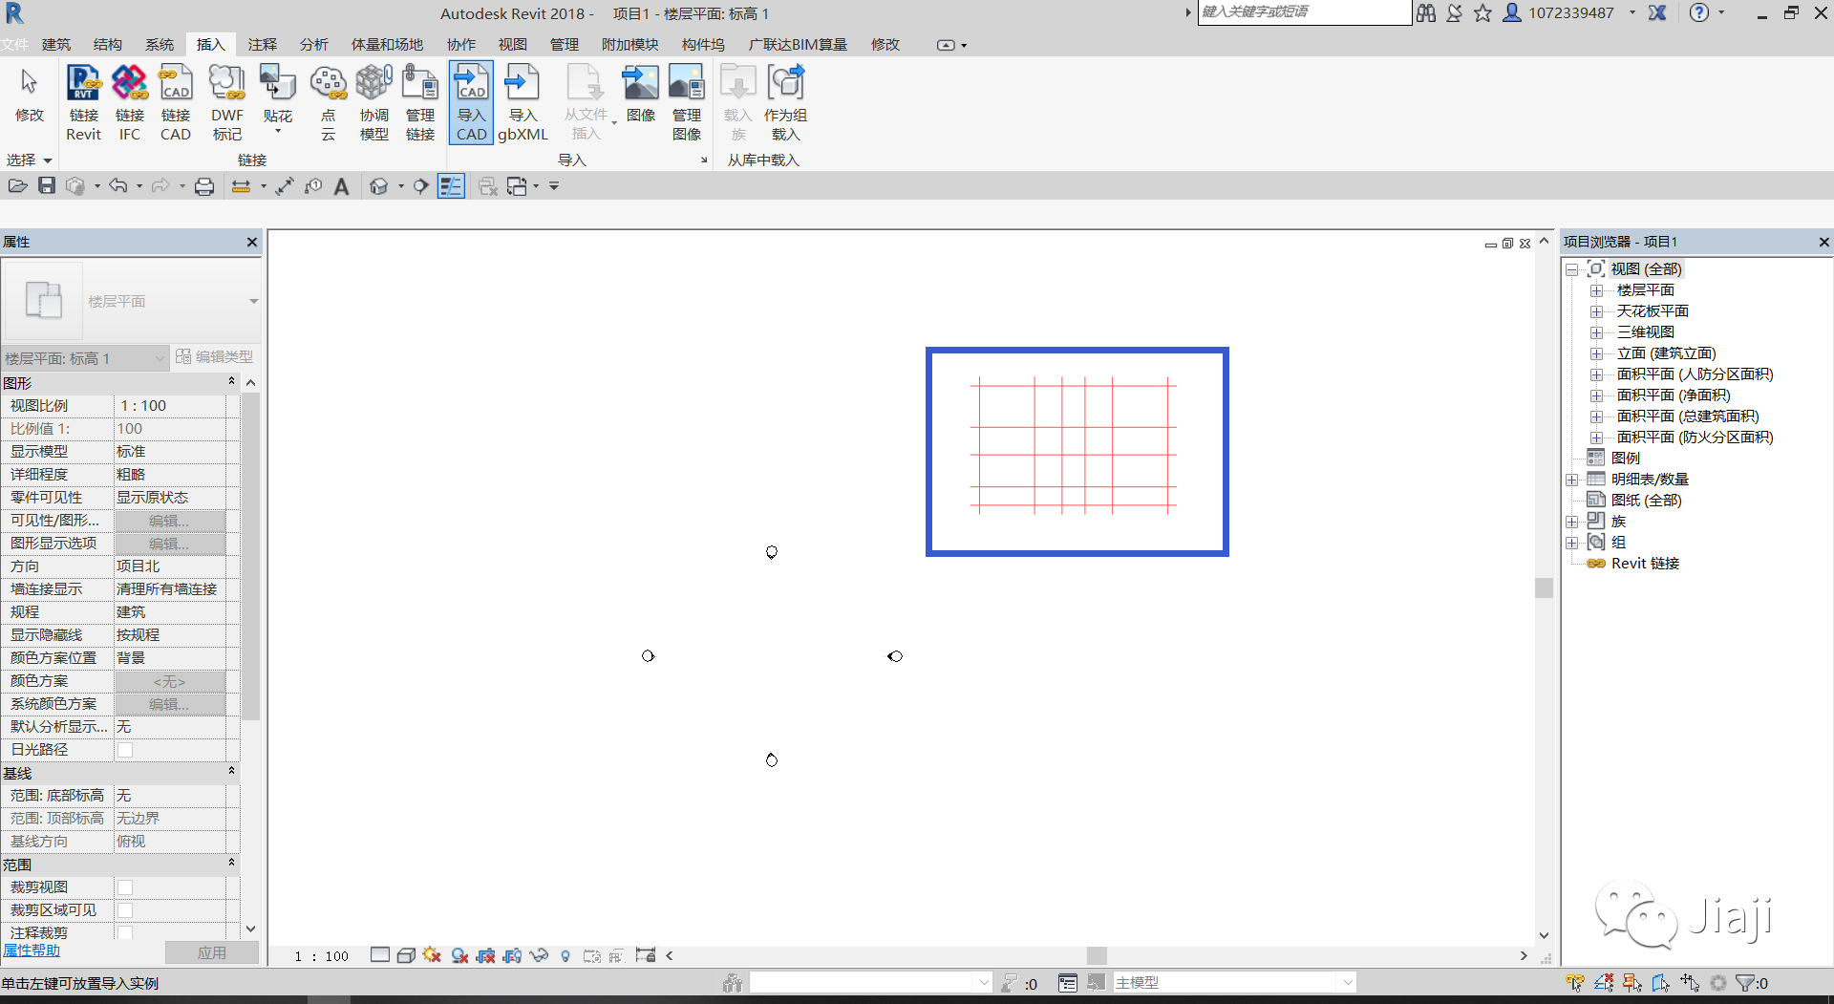Toggle the 裁剪视图 checkbox
Viewport: 1834px width, 1004px height.
click(x=125, y=887)
